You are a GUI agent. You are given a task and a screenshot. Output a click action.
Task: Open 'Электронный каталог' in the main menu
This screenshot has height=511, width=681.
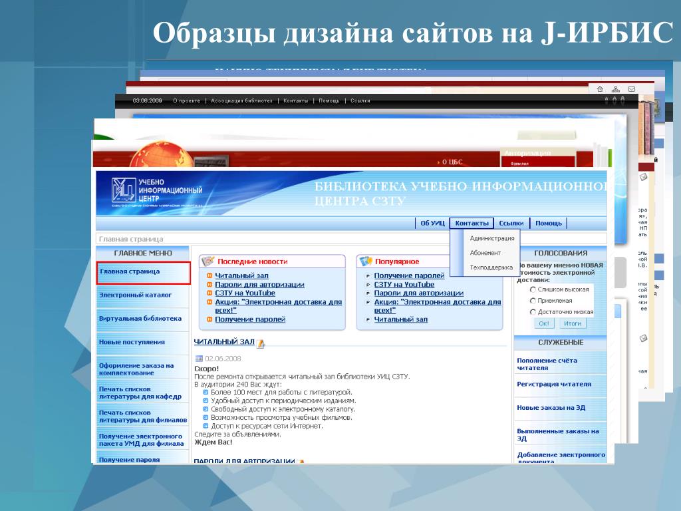(x=143, y=295)
